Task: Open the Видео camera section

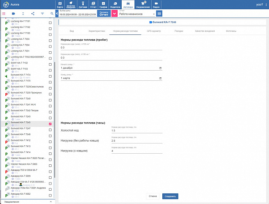Action: [x=156, y=4]
